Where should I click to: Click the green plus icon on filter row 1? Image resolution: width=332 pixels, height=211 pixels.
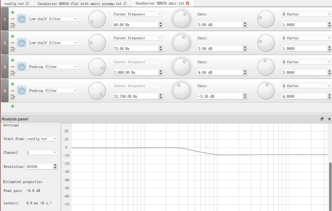coord(13,12)
